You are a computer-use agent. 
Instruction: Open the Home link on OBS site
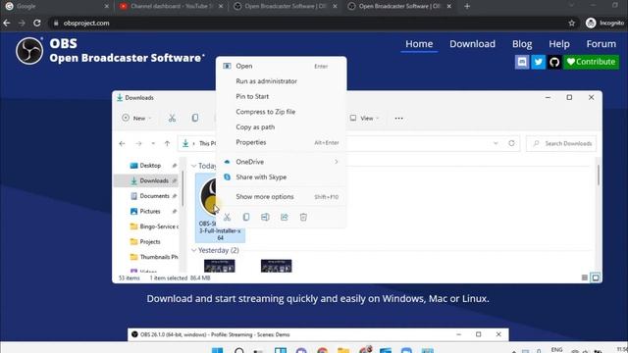pos(419,43)
